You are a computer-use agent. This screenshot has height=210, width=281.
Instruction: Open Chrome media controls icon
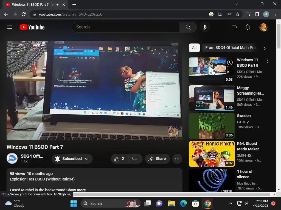(x=248, y=14)
